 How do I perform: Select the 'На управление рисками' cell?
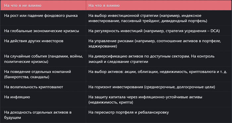[159, 43]
